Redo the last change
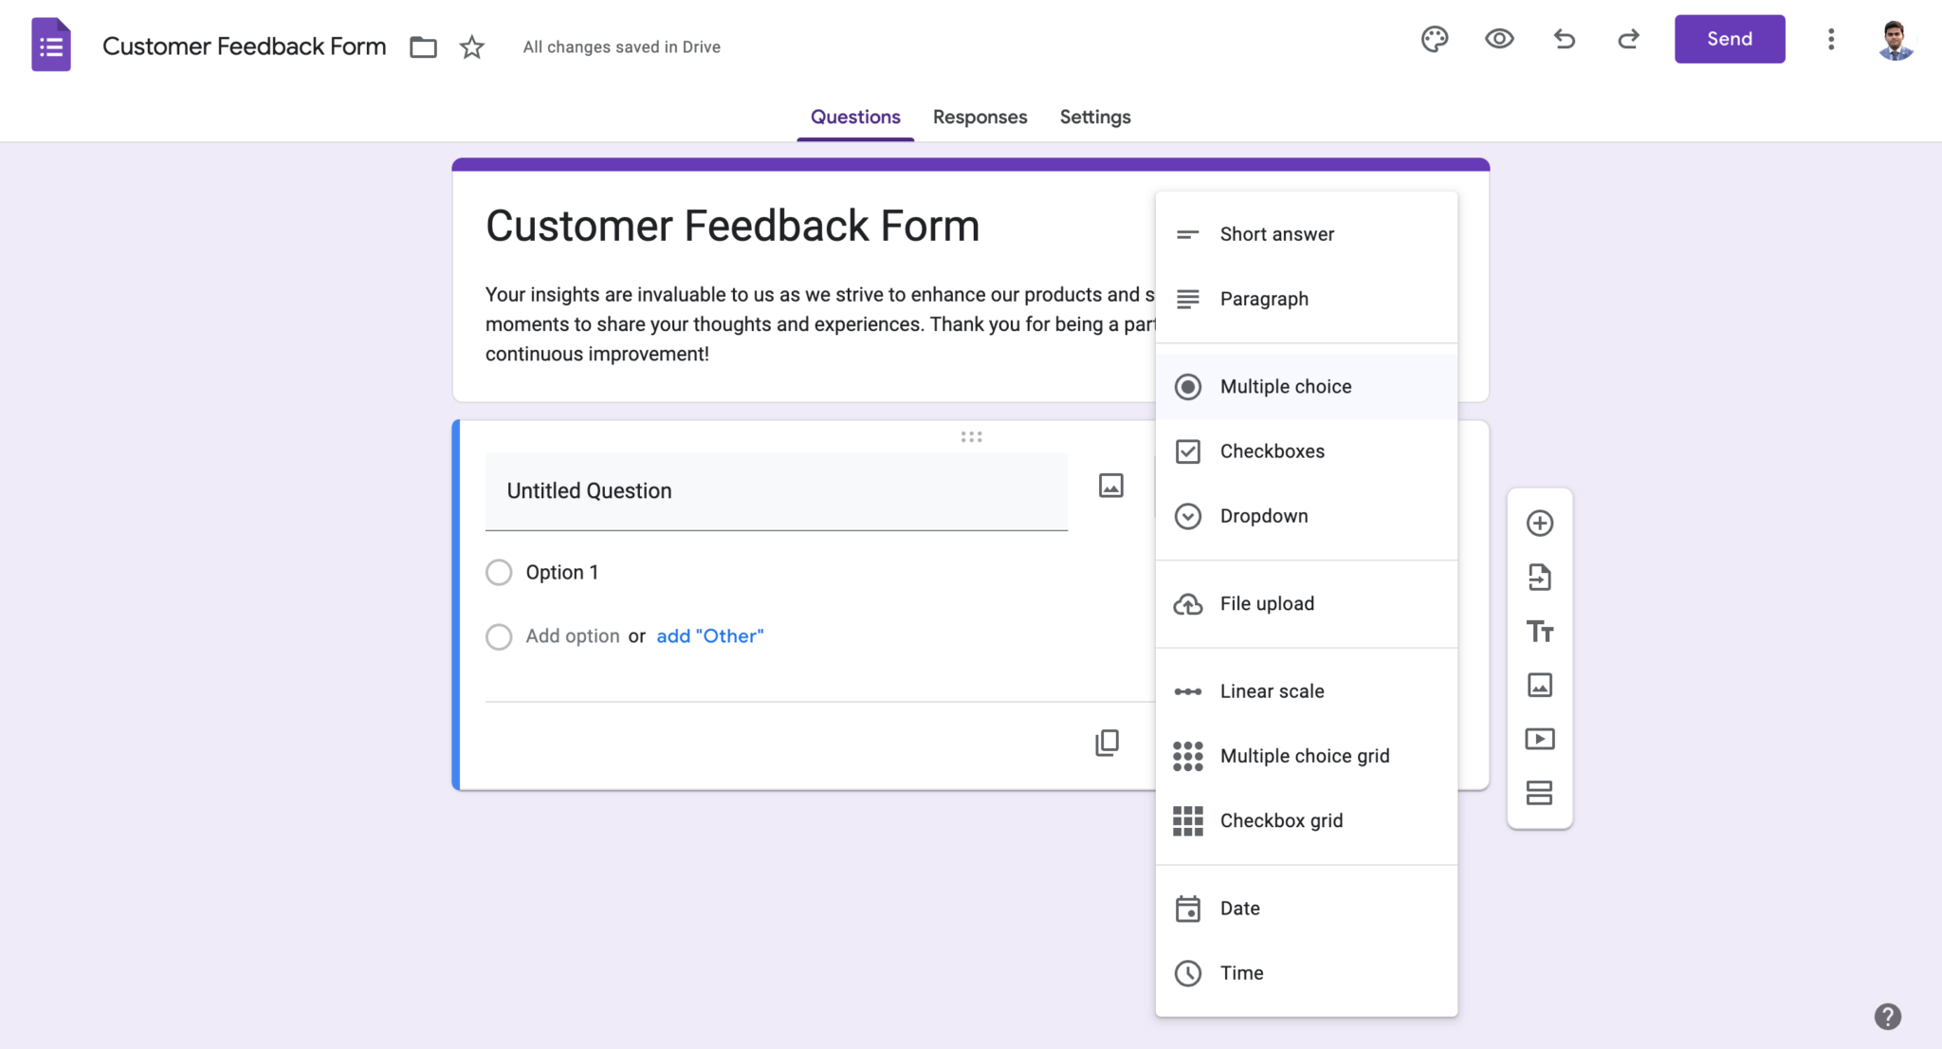 [x=1628, y=39]
